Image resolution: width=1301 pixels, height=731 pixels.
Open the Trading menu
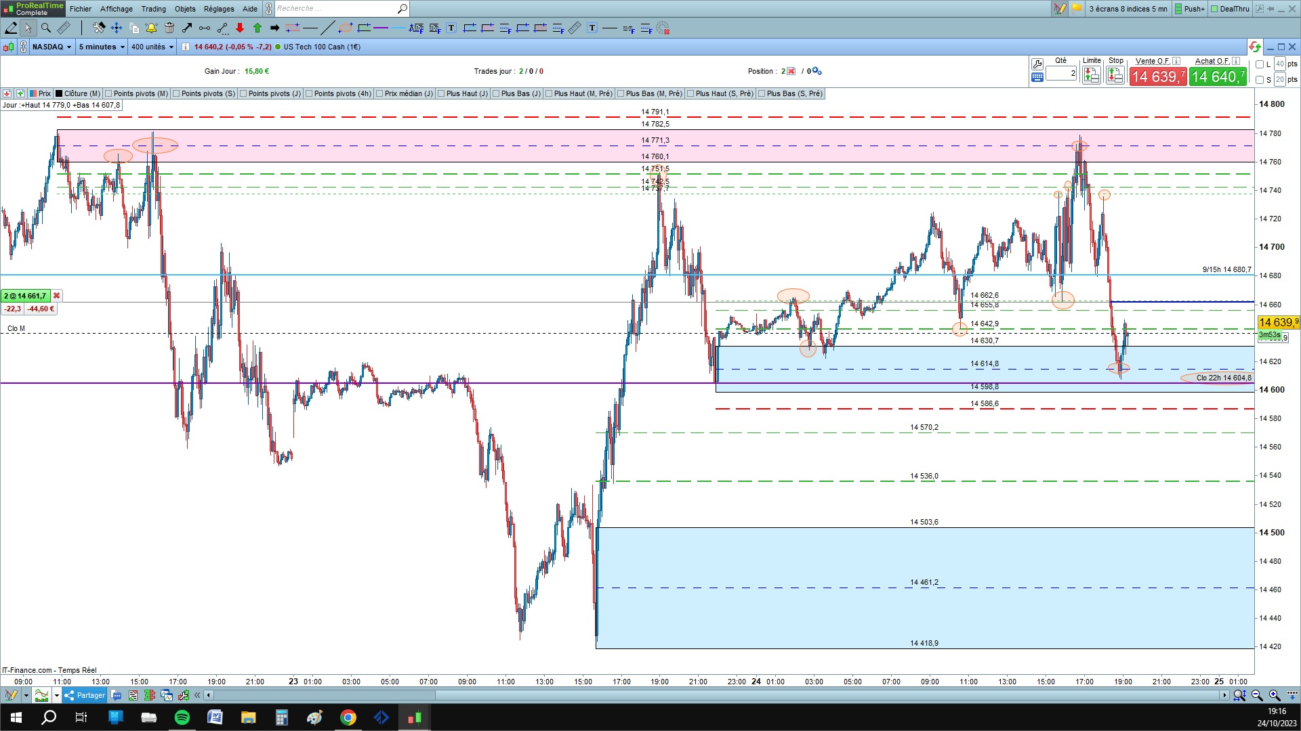[153, 9]
